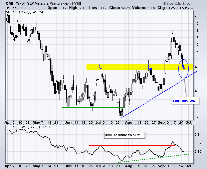Click the up-arrow icon beside Chg value

[192, 8]
